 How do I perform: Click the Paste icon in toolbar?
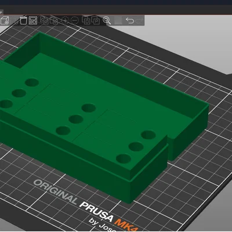point(54,20)
